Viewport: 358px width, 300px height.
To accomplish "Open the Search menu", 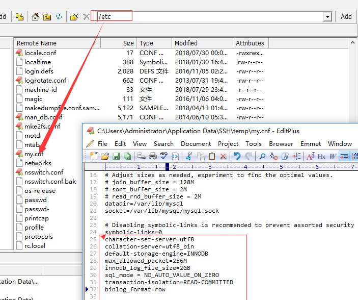I will [163, 144].
